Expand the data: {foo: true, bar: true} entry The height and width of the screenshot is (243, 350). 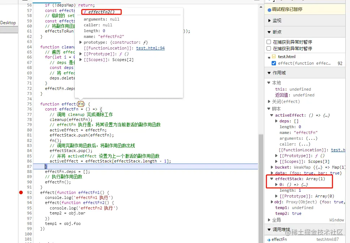pos(272,173)
